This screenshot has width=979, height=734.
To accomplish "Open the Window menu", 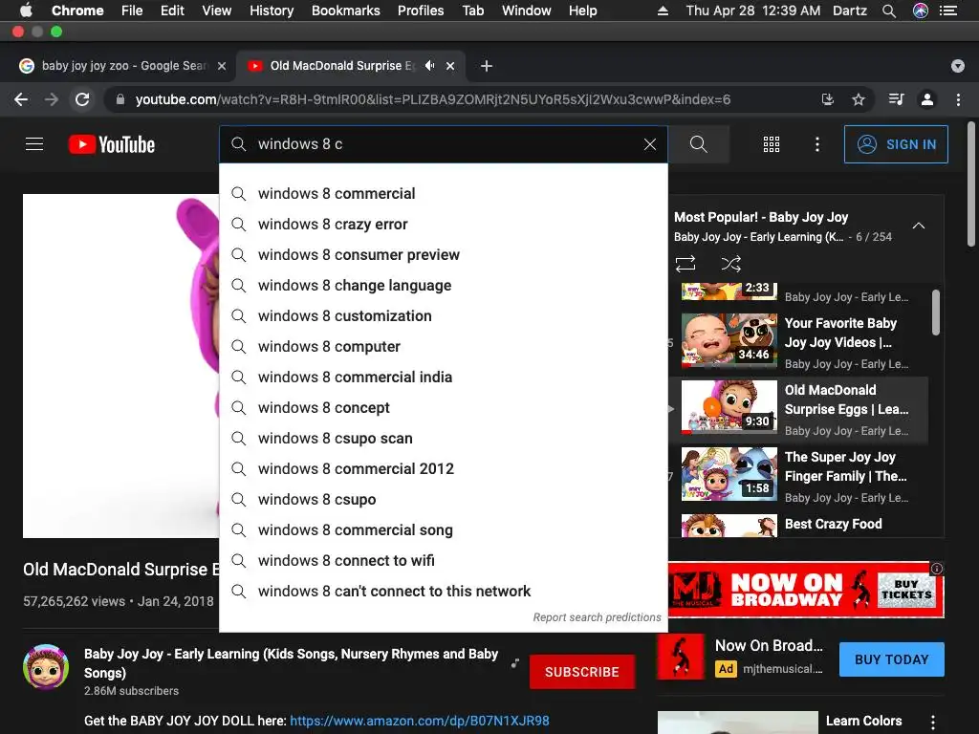I will [527, 11].
